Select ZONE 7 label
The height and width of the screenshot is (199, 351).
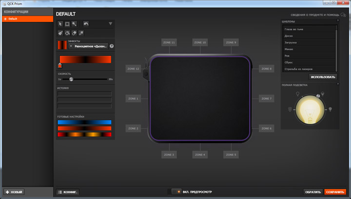click(x=266, y=98)
